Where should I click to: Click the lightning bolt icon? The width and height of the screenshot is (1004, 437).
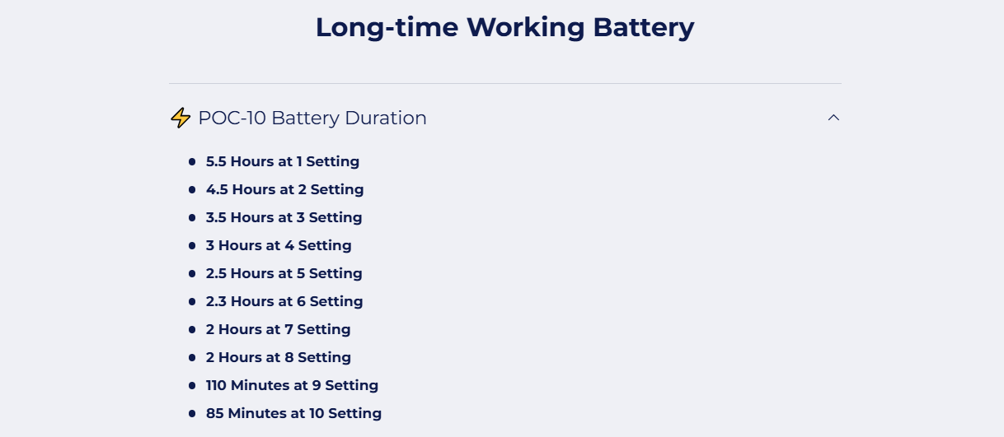(x=180, y=119)
